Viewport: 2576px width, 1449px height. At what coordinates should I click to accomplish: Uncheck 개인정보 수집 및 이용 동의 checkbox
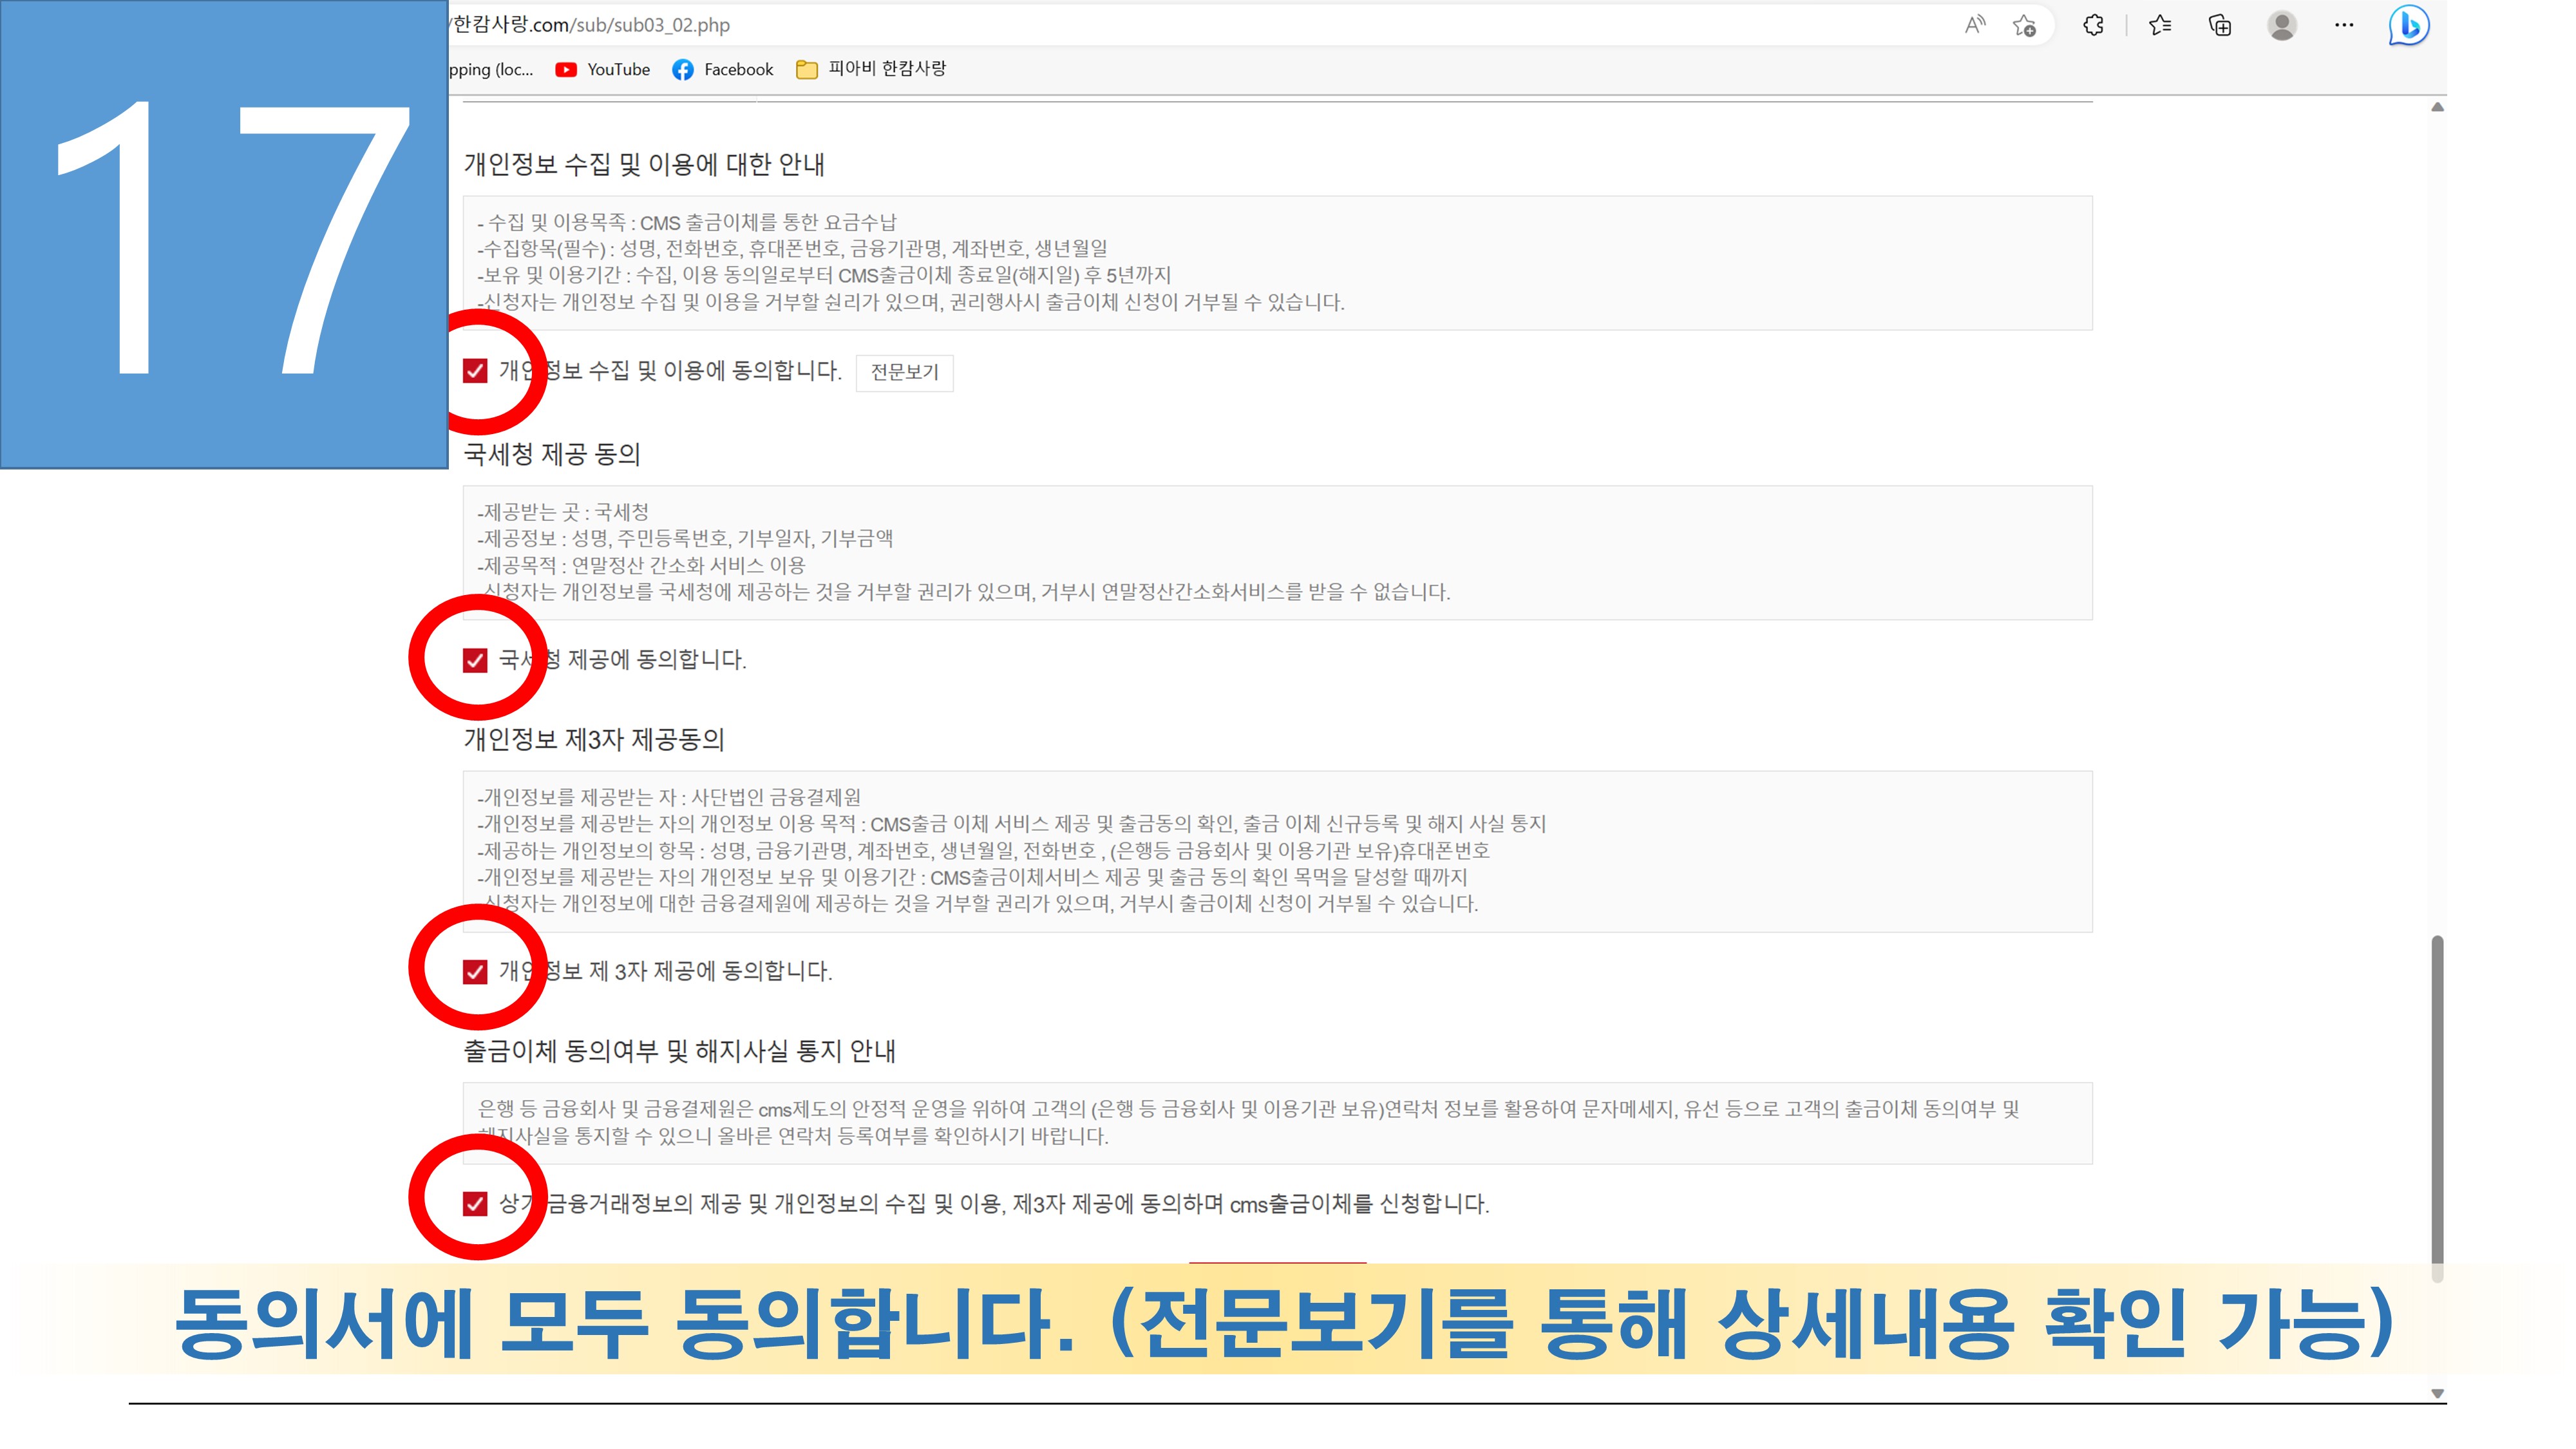(x=475, y=371)
